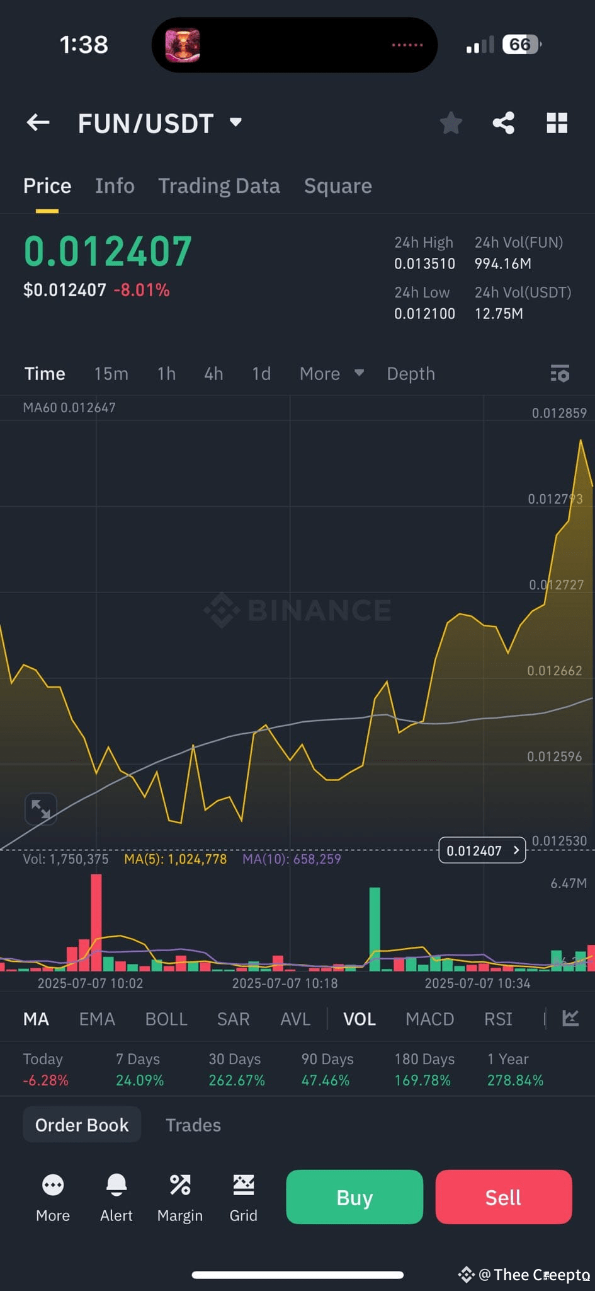Tap the 7 Days 24.09% performance

tap(140, 1070)
